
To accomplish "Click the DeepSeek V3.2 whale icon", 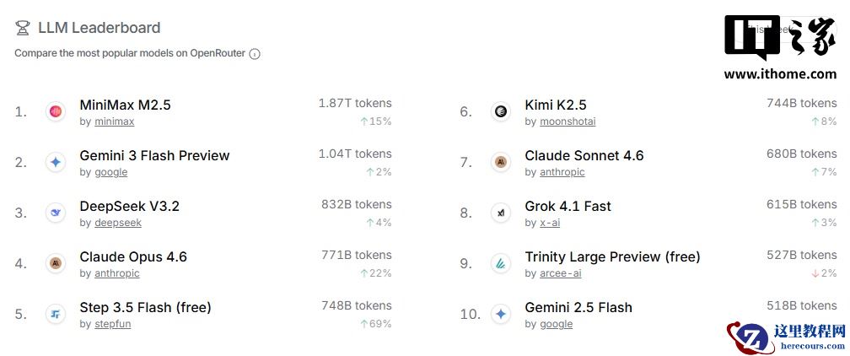I will click(x=56, y=213).
